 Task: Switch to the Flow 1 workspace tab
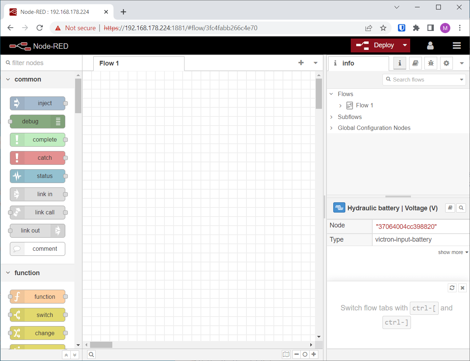coord(139,63)
